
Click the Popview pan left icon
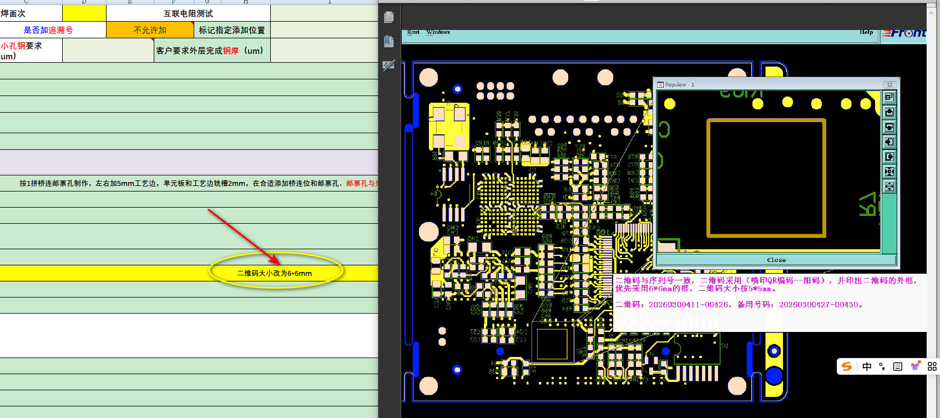(890, 142)
